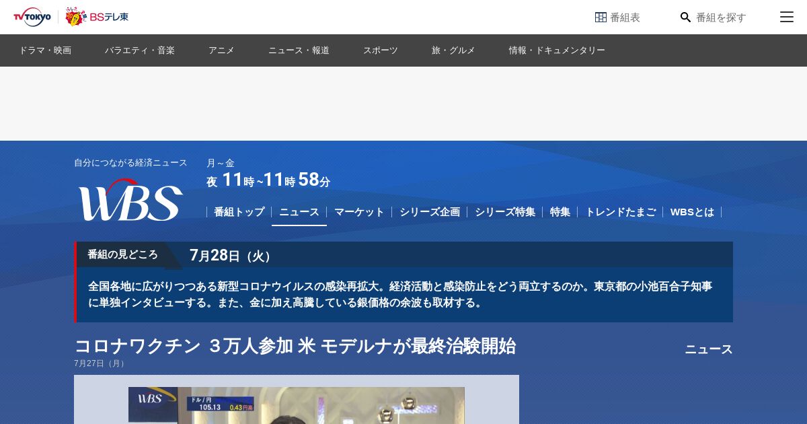The height and width of the screenshot is (424, 807).
Task: Open the 番組表 link
Action: click(x=617, y=17)
